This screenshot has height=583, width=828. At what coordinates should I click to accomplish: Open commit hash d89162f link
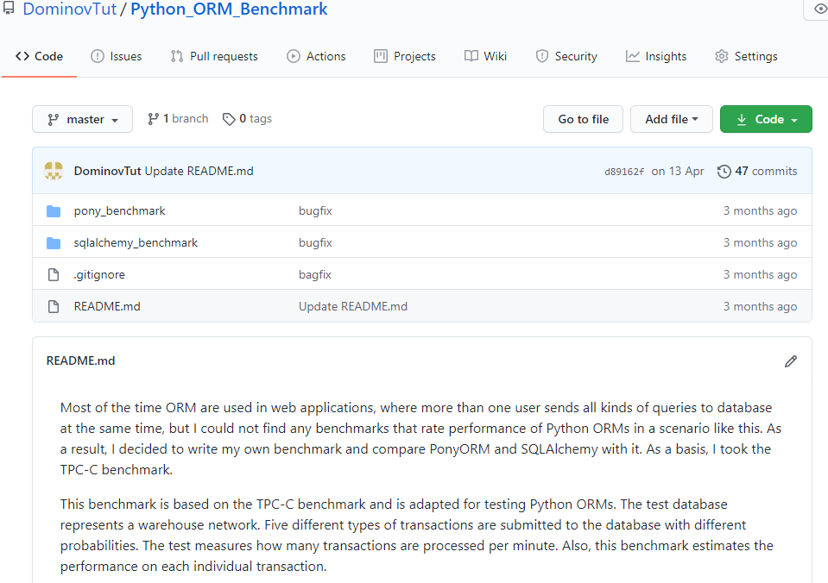pos(624,172)
